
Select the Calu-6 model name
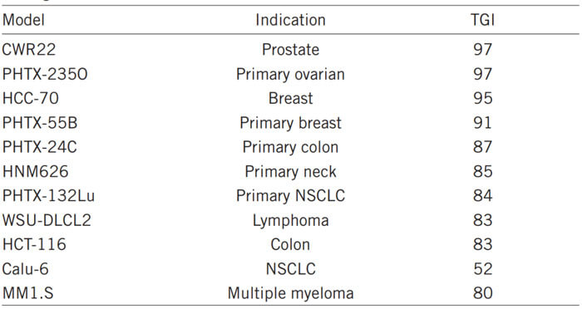coord(25,269)
